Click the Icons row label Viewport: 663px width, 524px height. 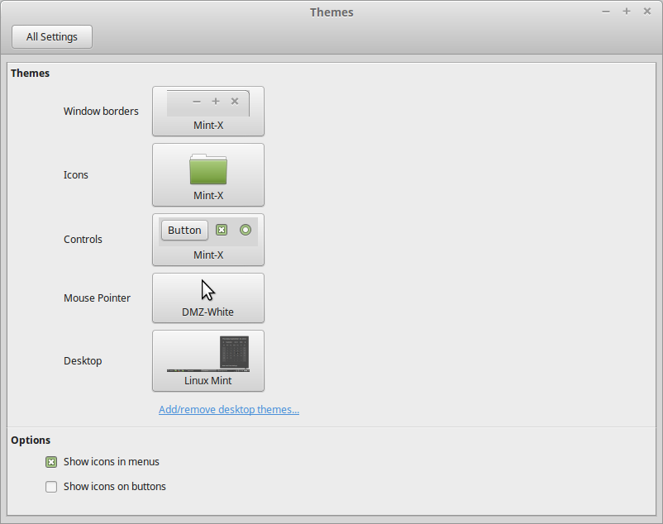pos(76,175)
